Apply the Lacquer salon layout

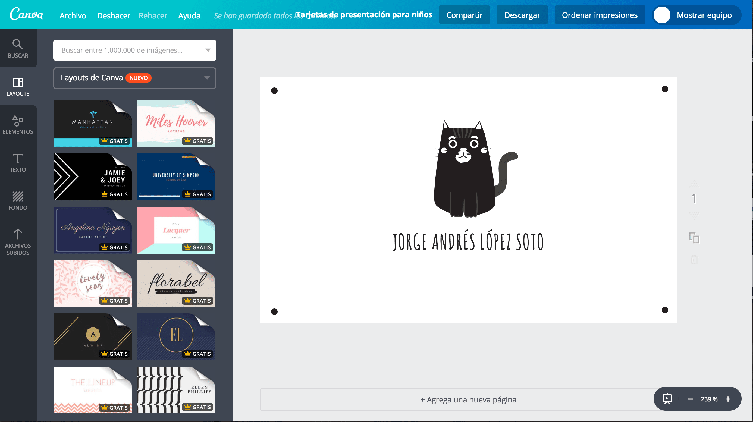(x=176, y=230)
